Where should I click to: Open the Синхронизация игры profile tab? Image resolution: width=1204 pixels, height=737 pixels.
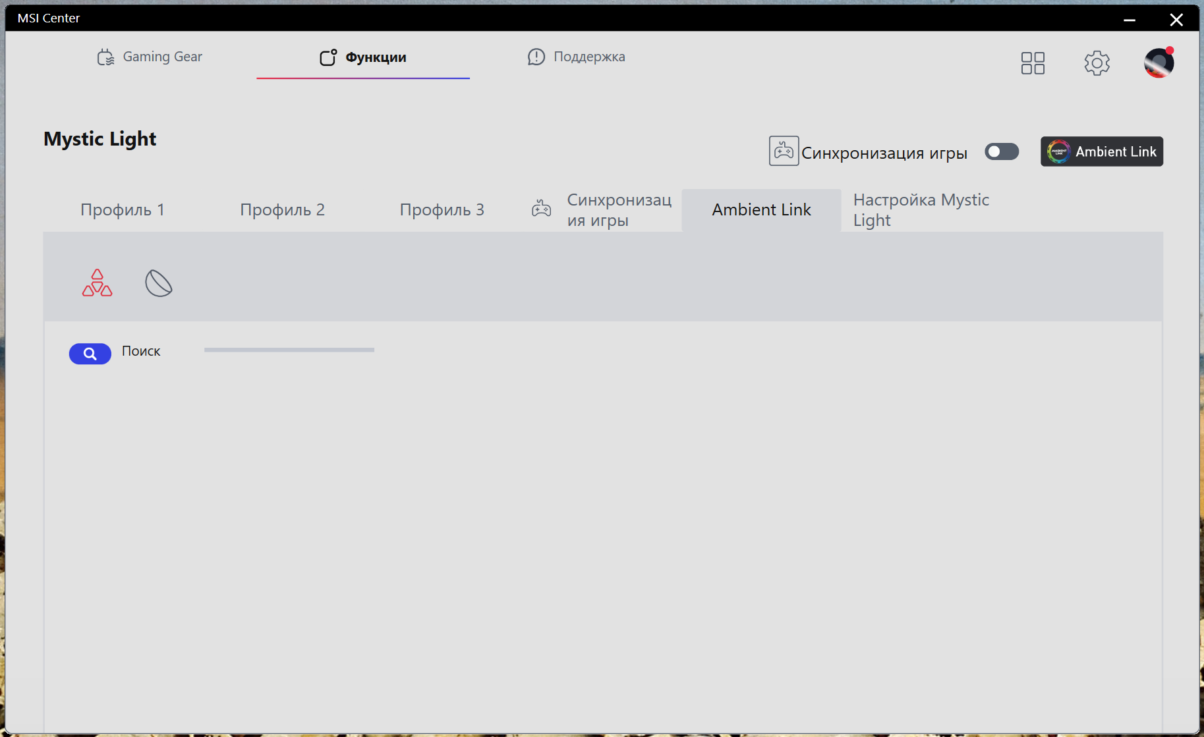[602, 210]
